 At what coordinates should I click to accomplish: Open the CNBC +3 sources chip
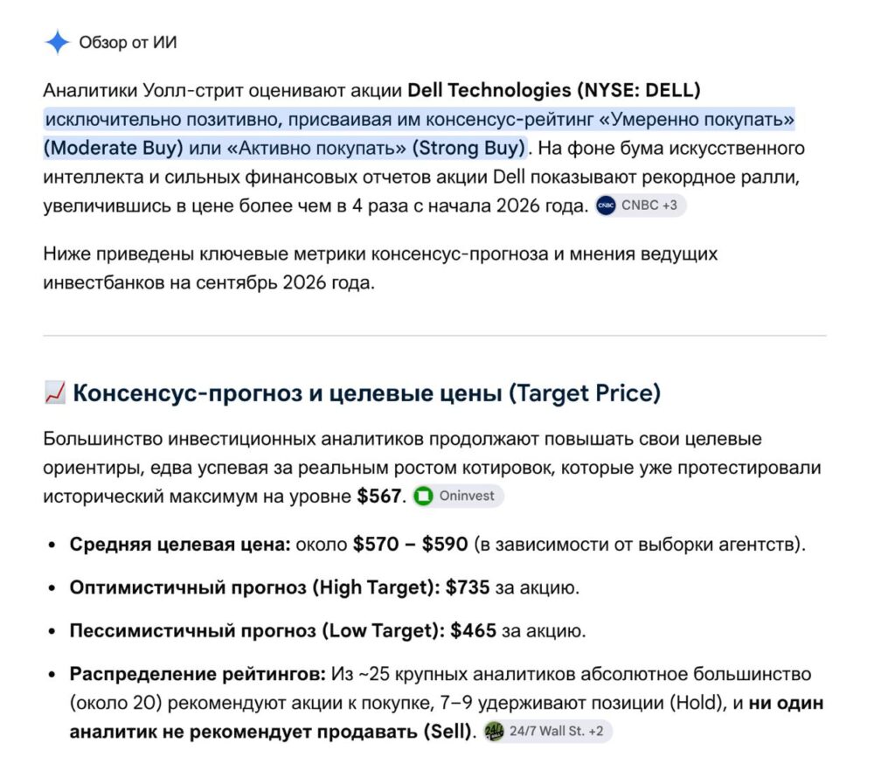click(640, 205)
